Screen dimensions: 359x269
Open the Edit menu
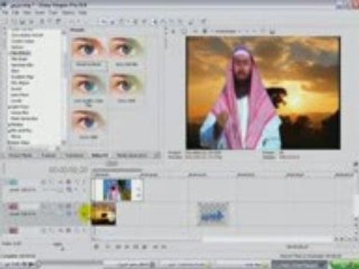point(16,12)
